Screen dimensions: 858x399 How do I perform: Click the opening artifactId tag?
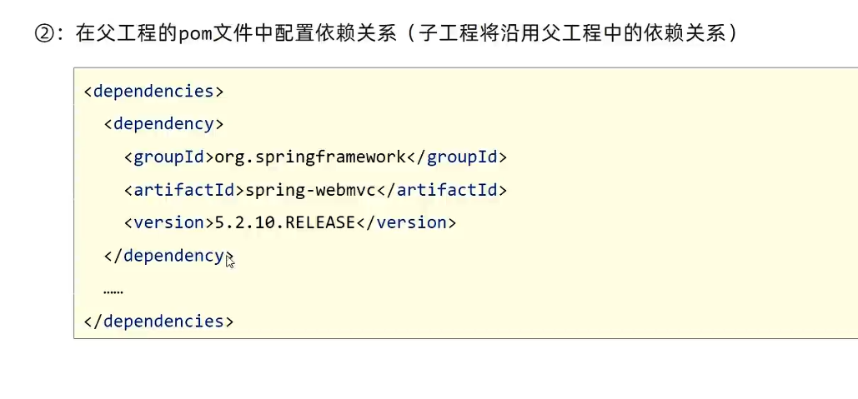click(x=184, y=190)
